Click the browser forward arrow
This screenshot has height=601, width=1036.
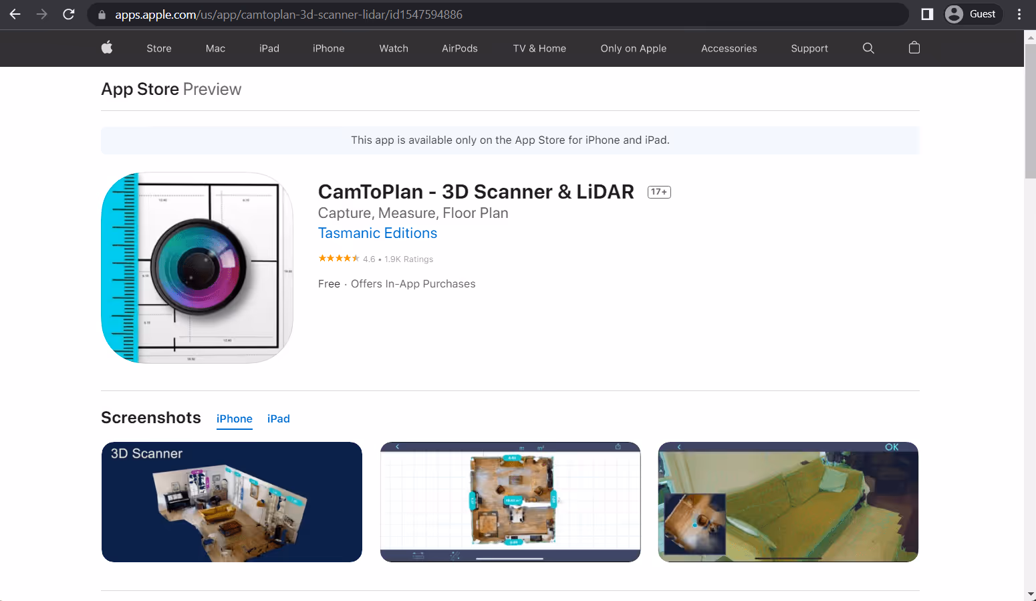[x=41, y=14]
